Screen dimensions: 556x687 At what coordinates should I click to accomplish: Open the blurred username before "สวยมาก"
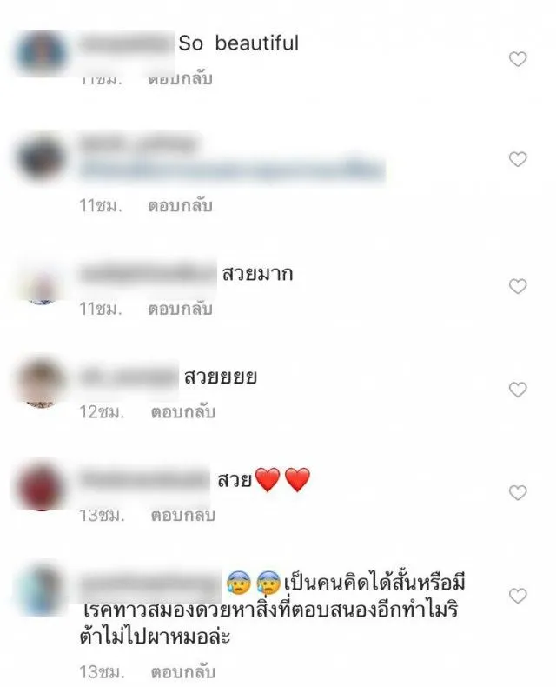click(x=148, y=274)
